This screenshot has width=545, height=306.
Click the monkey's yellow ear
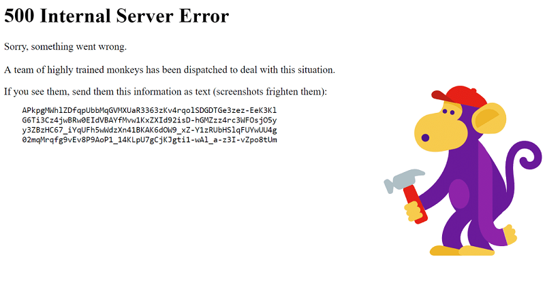[x=489, y=118]
